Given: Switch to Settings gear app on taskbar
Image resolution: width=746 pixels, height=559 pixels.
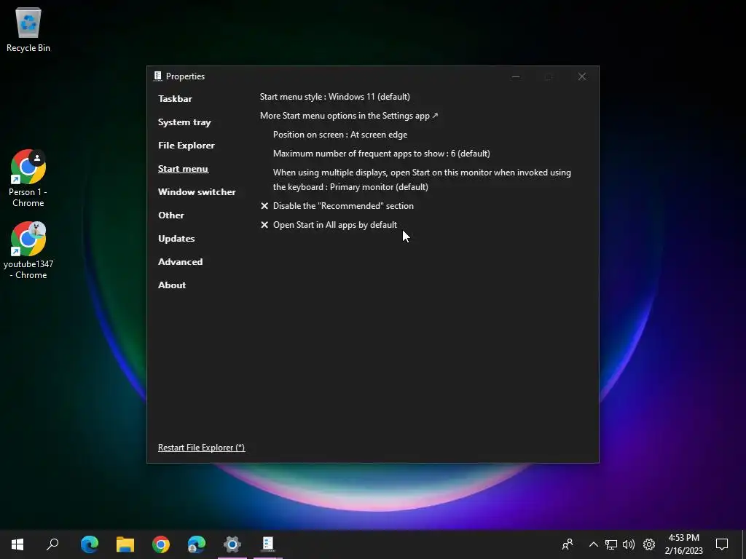Looking at the screenshot, I should click(232, 544).
